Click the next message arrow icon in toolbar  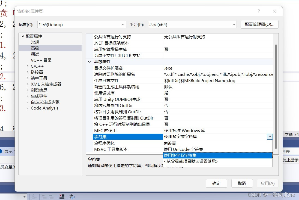tap(51, 196)
